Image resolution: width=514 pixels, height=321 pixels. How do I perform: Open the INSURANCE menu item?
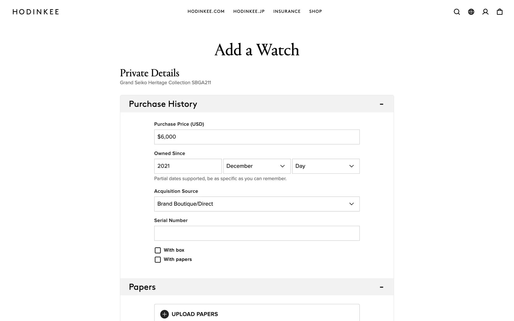click(287, 12)
